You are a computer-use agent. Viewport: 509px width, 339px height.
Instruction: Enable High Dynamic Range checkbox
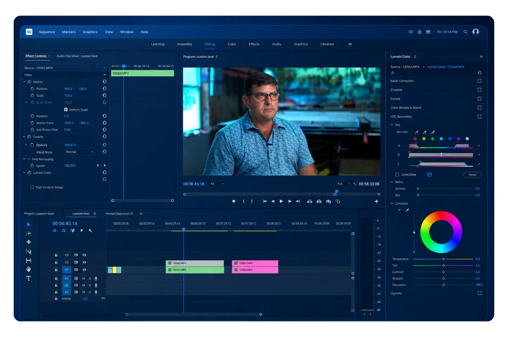coord(32,187)
